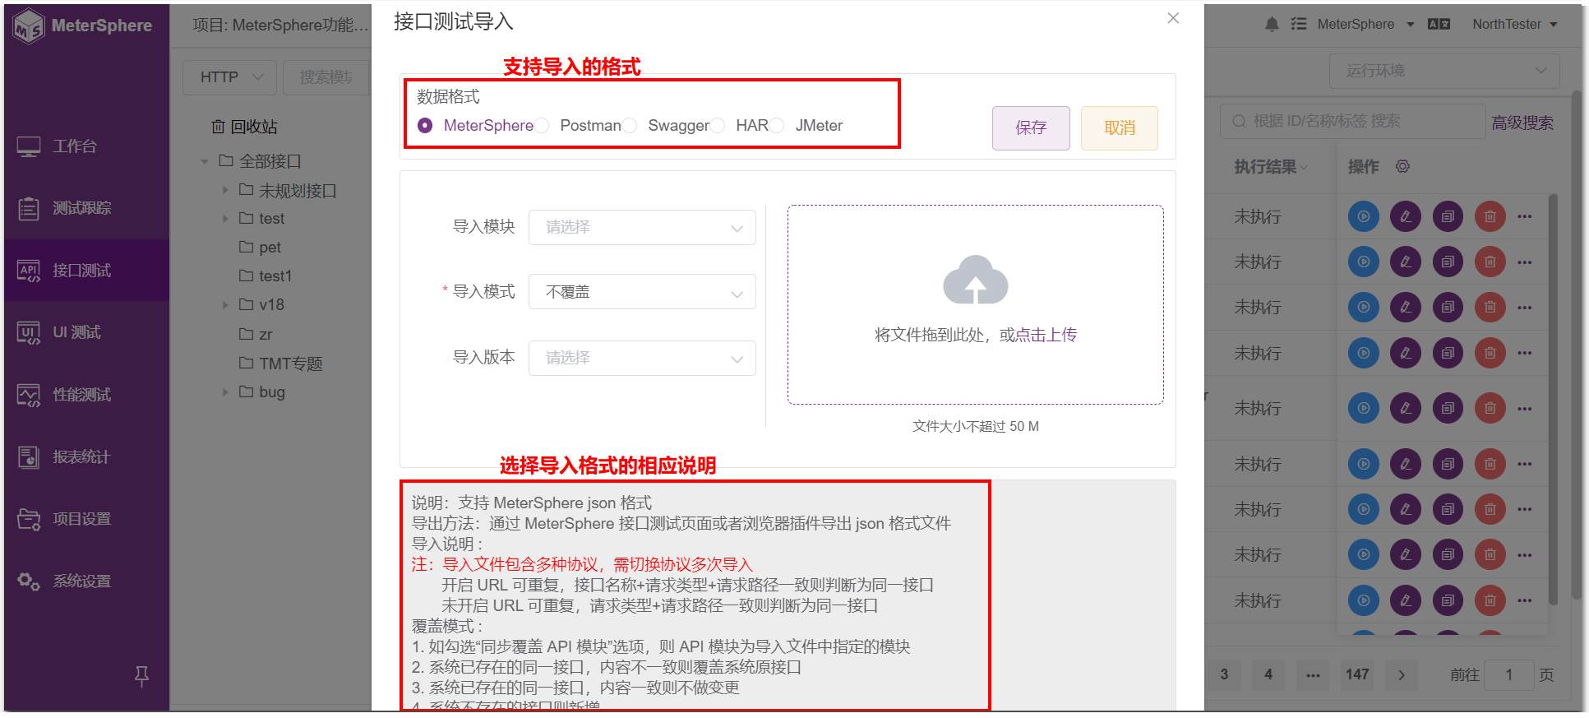Viewport: 1589px width, 718px height.
Task: Click the pin icon at the sidebar bottom
Action: pos(141,676)
